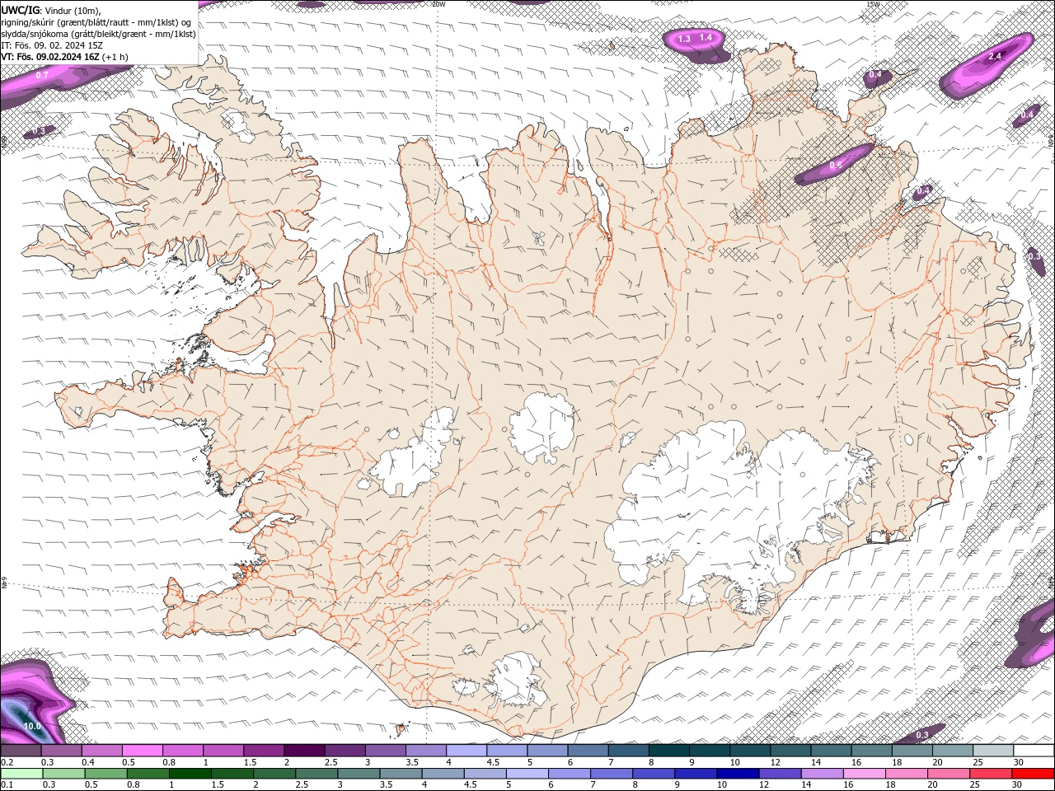Click the "1.4" precipitation value label
1055x791 pixels.
pos(706,37)
